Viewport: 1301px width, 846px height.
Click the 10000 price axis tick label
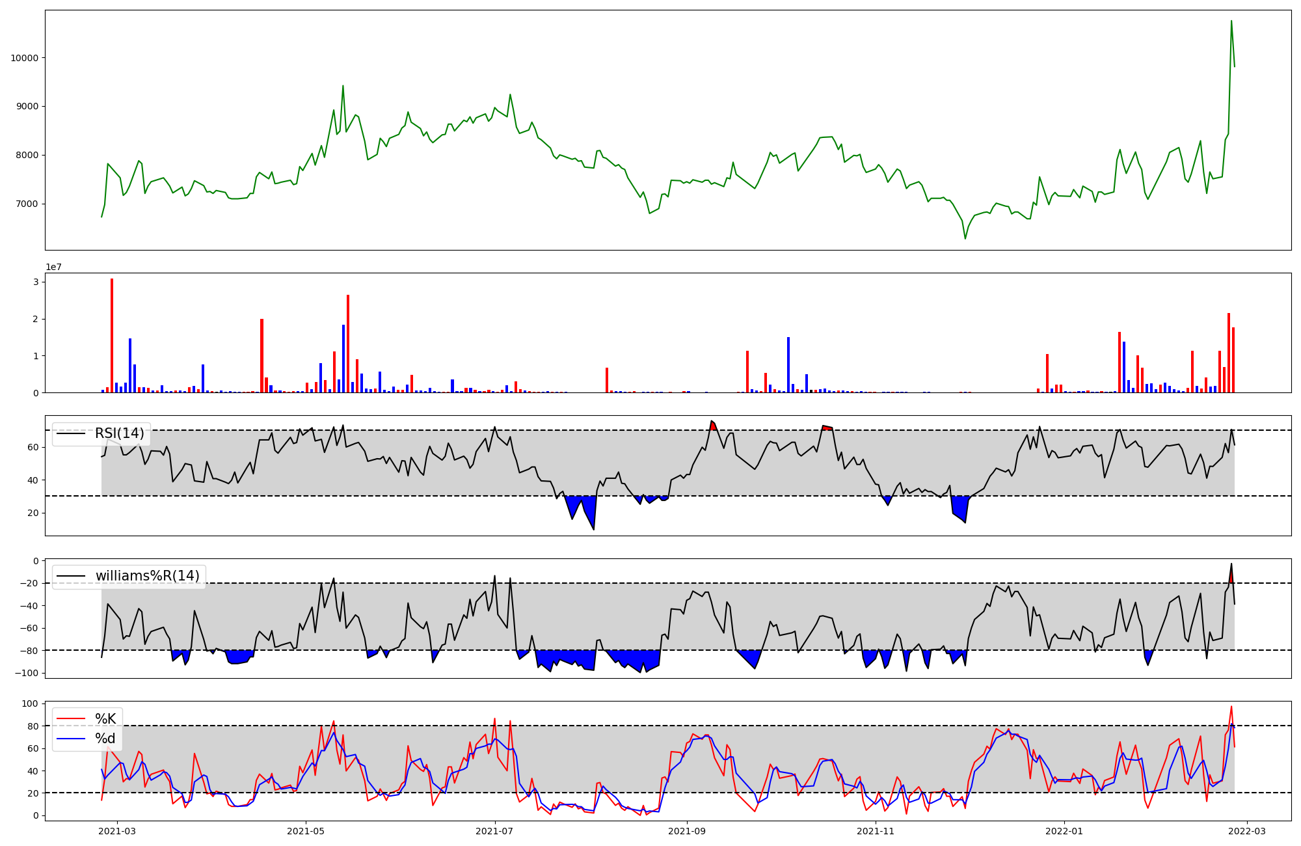24,58
